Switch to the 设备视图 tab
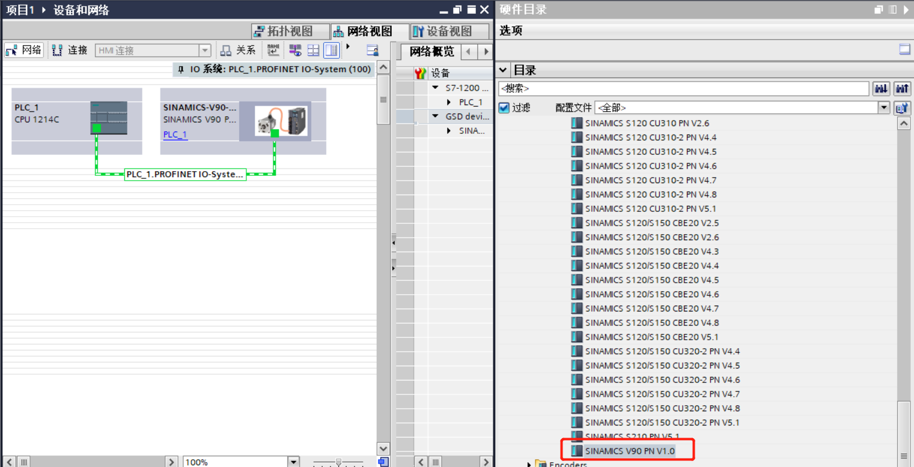Image resolution: width=914 pixels, height=467 pixels. pyautogui.click(x=449, y=31)
